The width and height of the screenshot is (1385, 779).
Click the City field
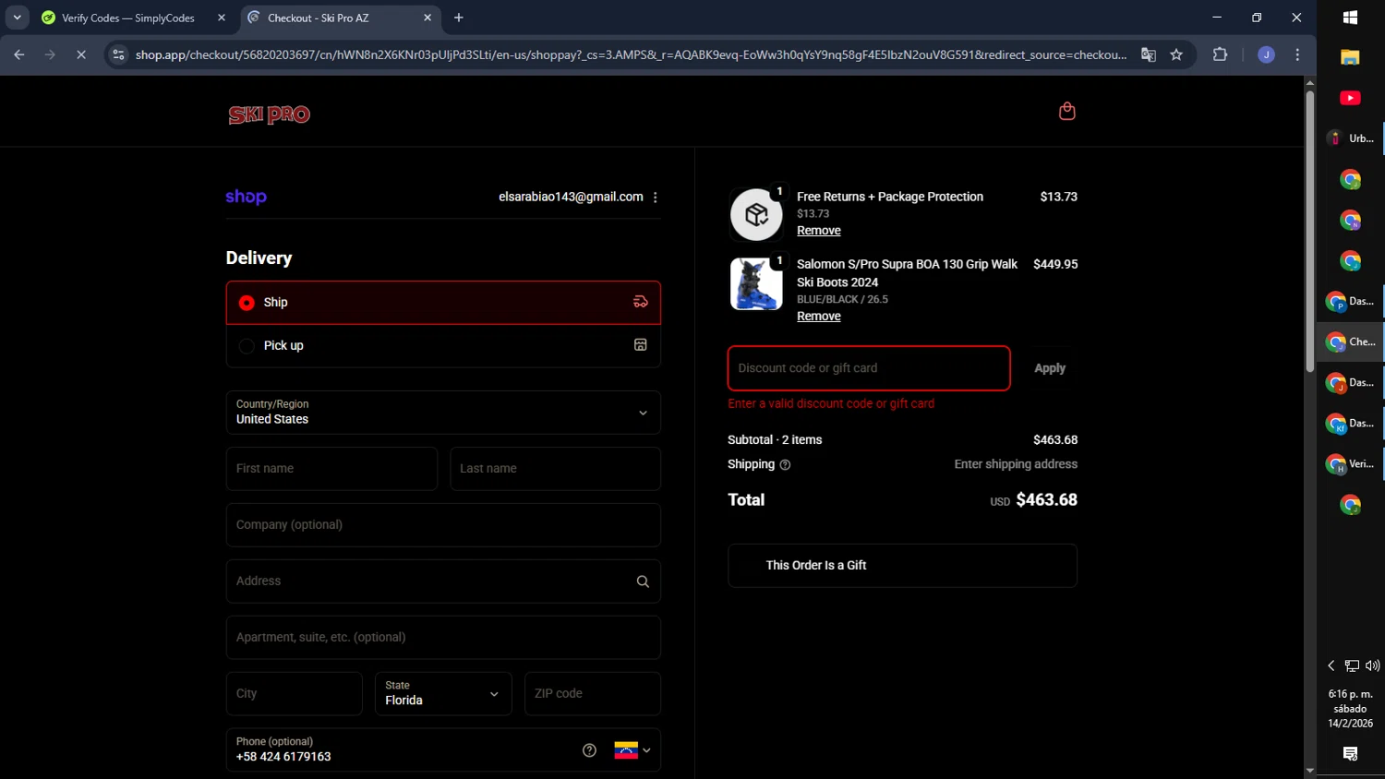click(x=295, y=694)
